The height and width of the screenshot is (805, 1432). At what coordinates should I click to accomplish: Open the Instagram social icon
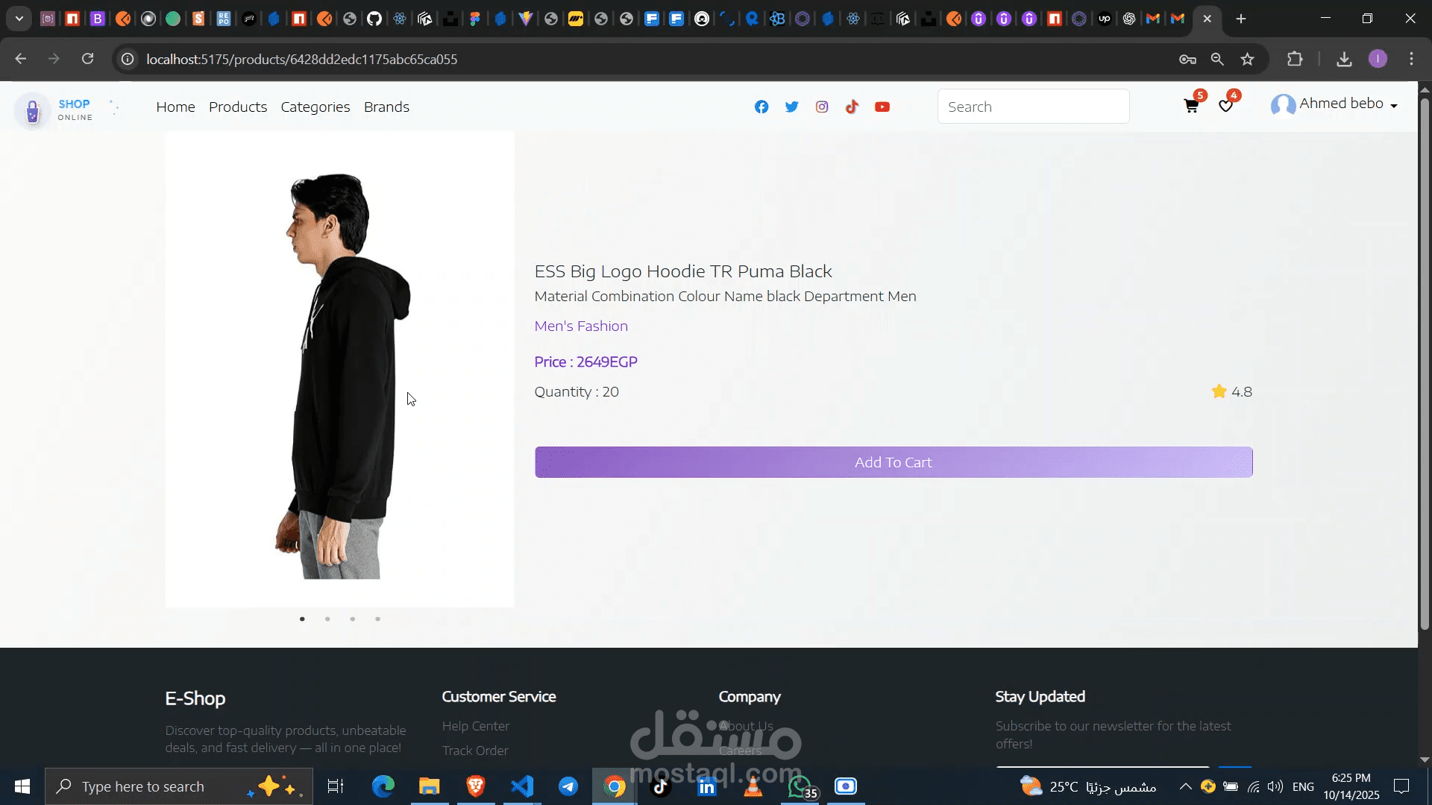click(822, 107)
